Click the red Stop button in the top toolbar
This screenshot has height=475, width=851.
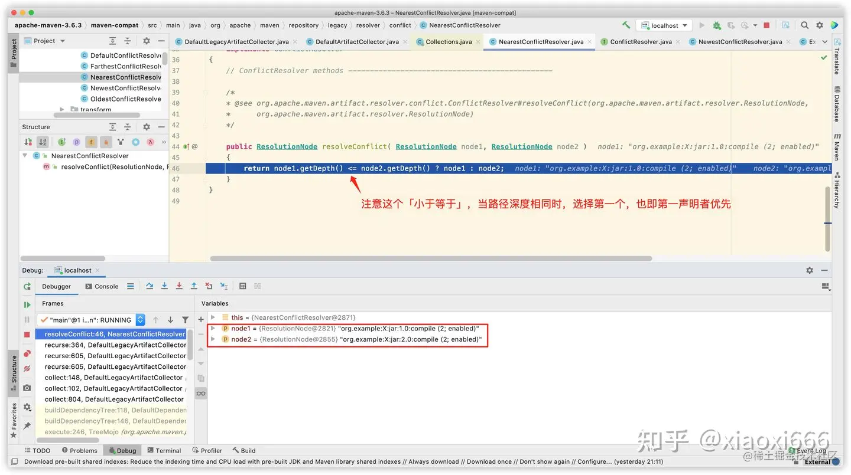(x=767, y=25)
